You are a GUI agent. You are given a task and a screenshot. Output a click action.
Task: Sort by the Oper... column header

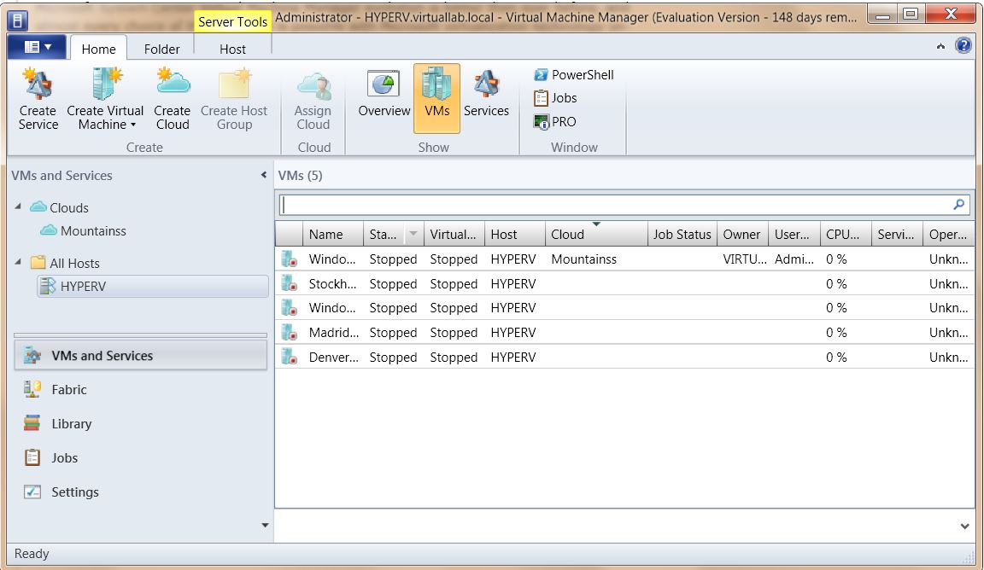948,234
